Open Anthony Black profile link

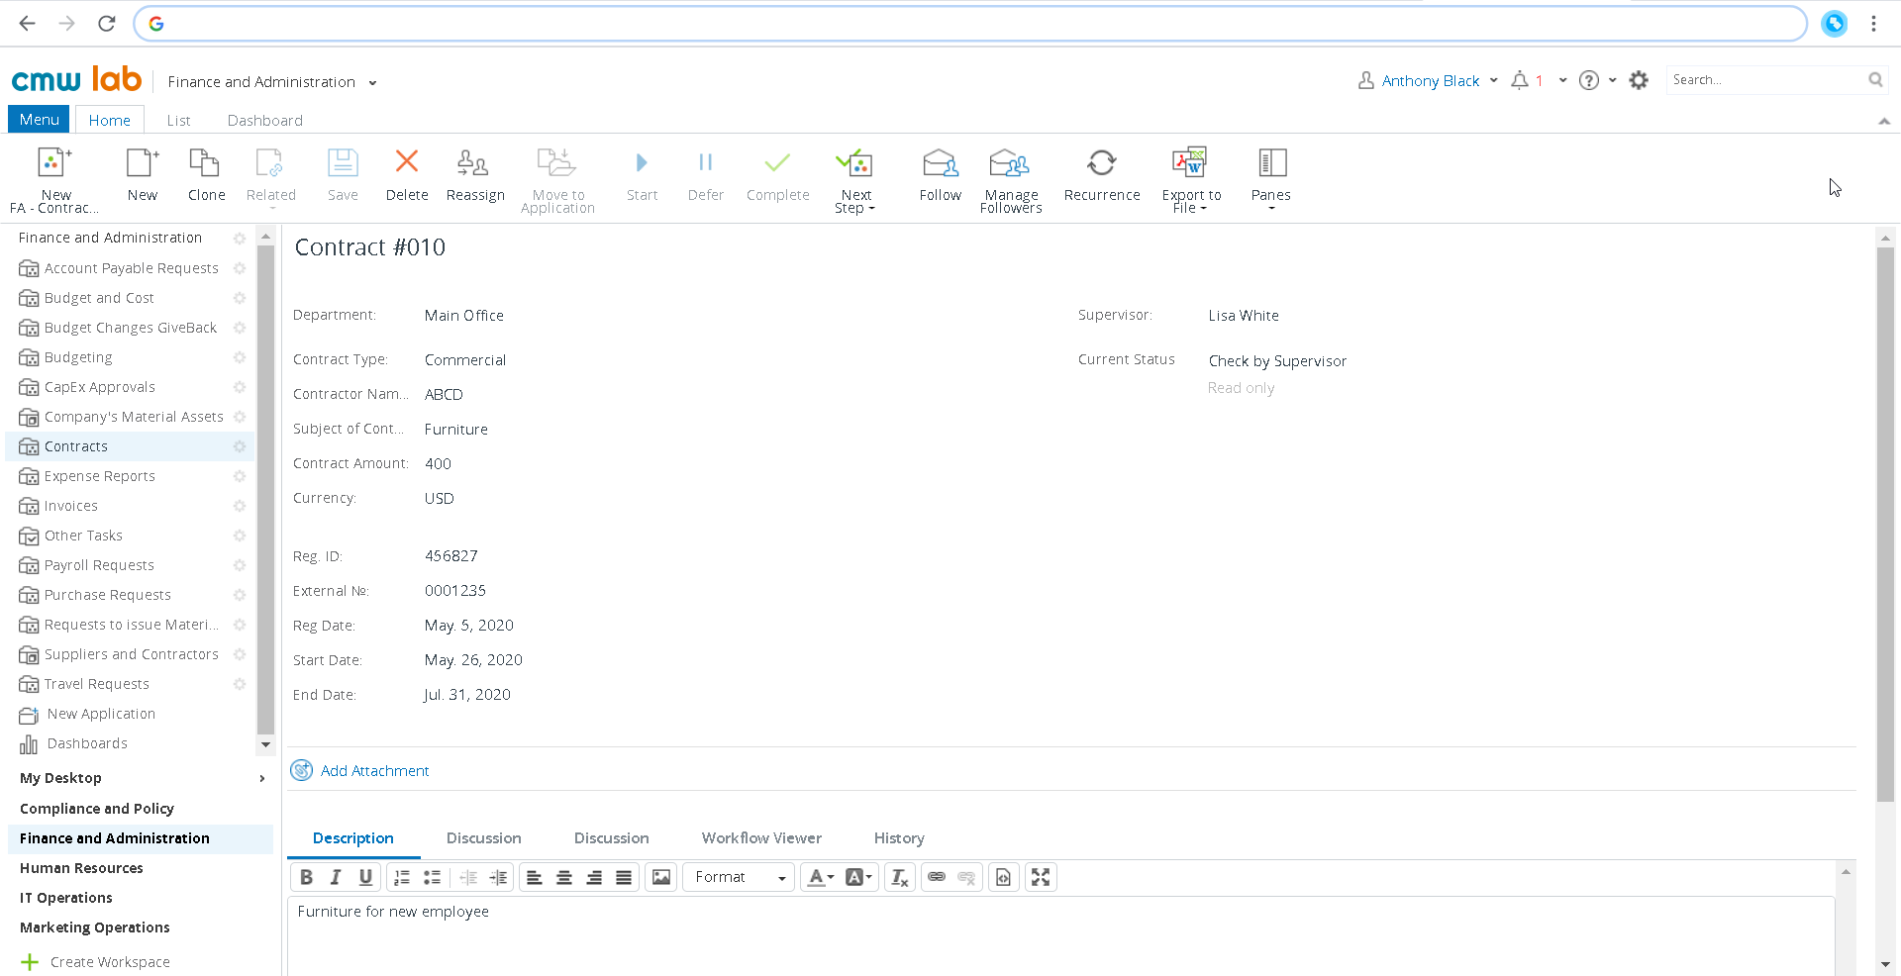(1430, 81)
